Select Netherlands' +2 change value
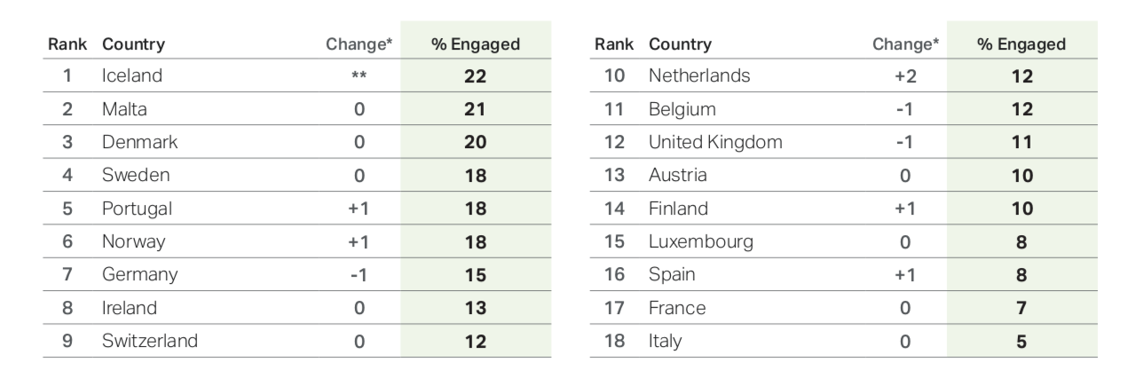 pyautogui.click(x=905, y=76)
